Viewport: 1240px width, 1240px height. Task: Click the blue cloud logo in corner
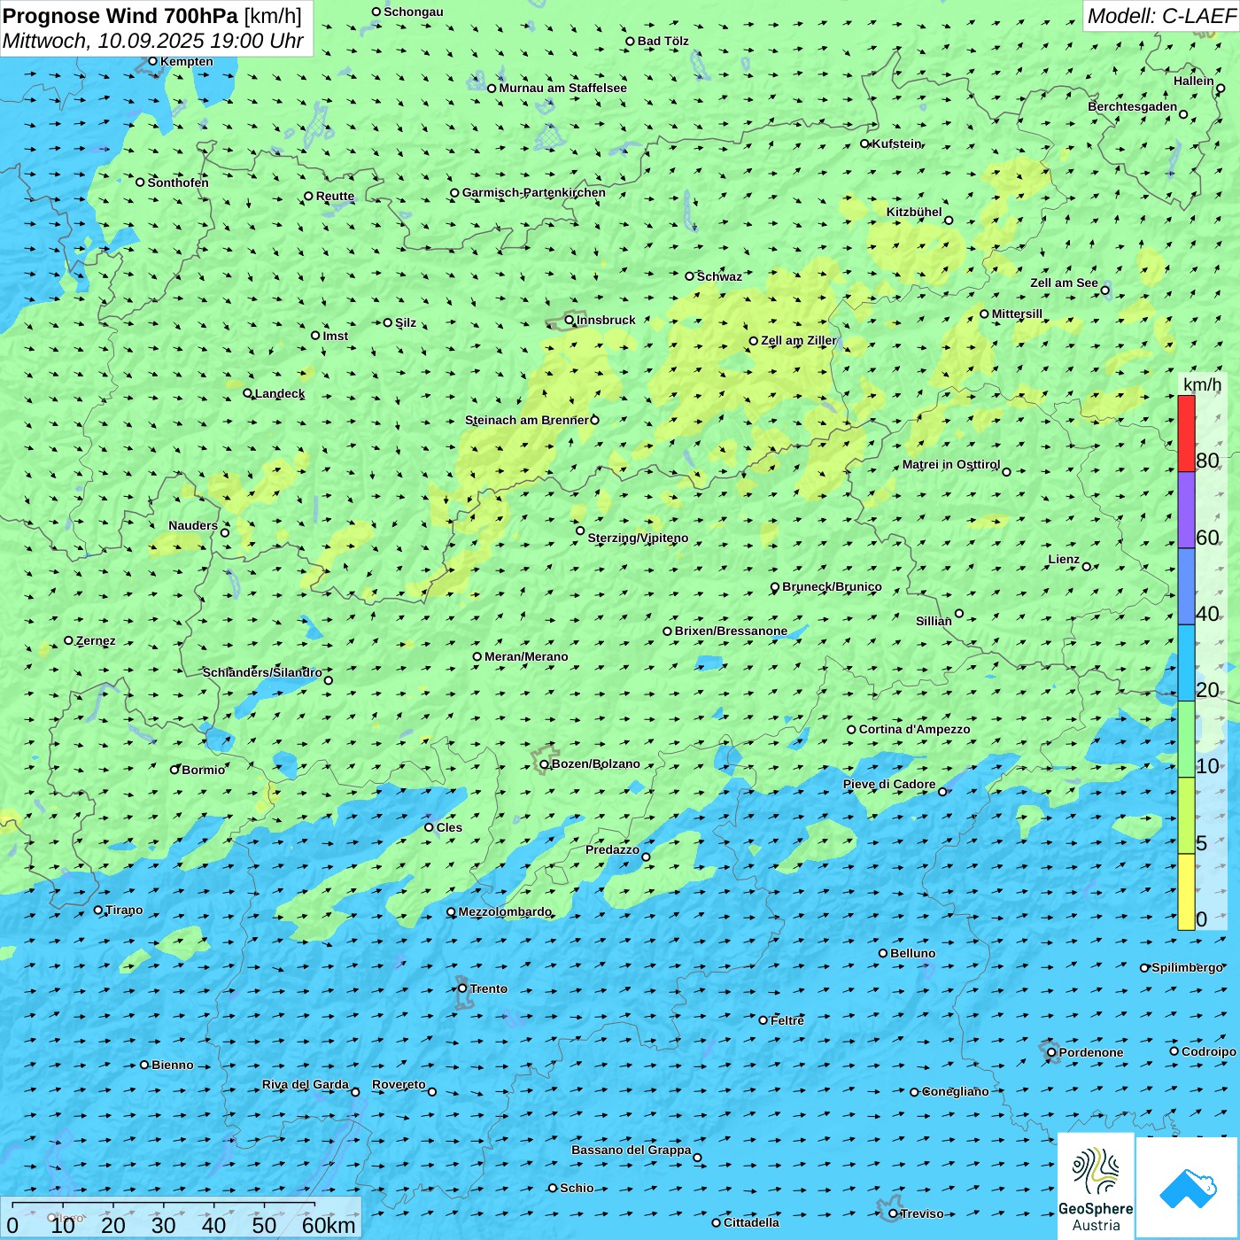click(x=1188, y=1187)
